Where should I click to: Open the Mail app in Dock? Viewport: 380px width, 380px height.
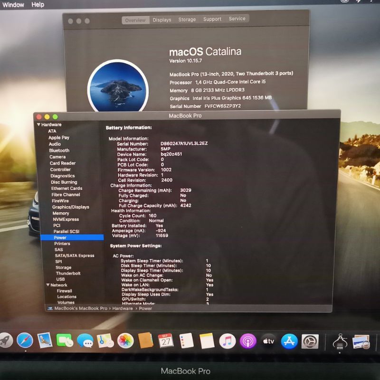45,340
